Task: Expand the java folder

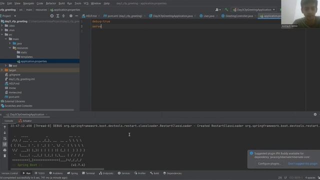Action: pyautogui.click(x=10, y=43)
